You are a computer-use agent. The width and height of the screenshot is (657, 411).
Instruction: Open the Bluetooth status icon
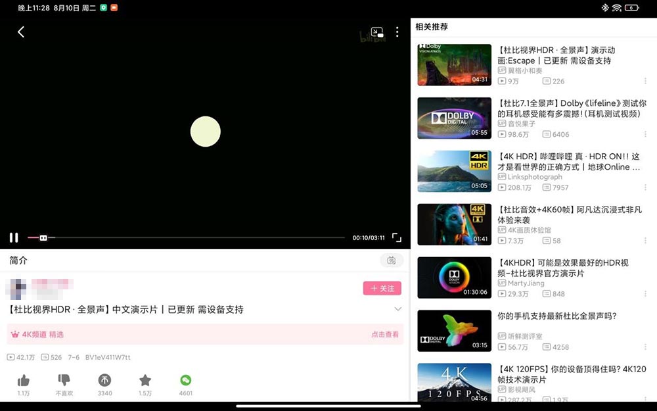click(604, 7)
